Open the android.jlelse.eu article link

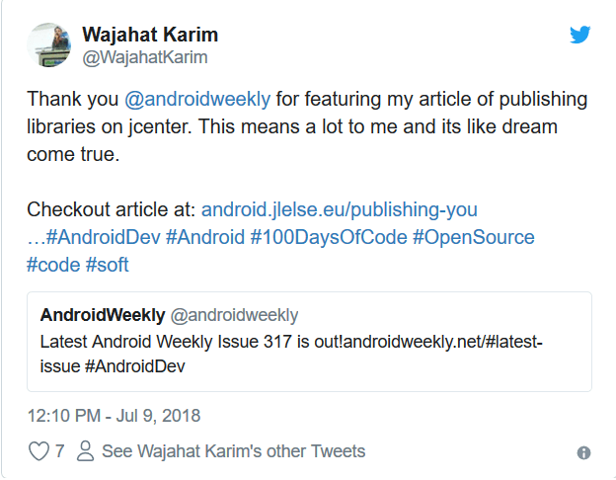pos(339,209)
